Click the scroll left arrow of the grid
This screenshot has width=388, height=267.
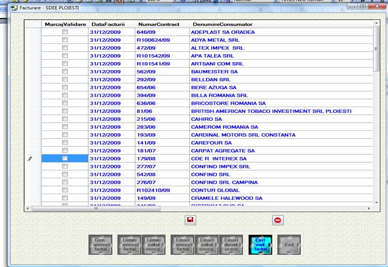coord(27,209)
